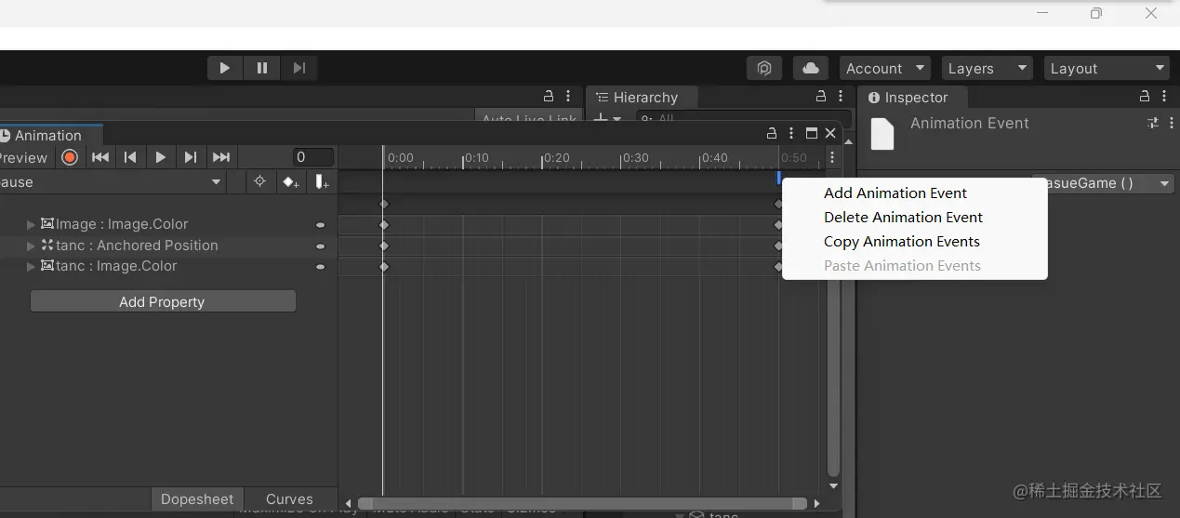
Task: Click the key indicator for tanc : Image.Color
Action: point(321,267)
